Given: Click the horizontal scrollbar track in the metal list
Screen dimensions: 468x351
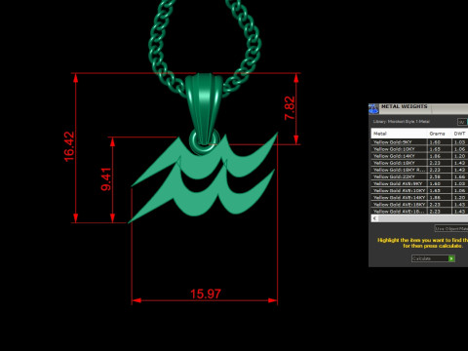Looking at the screenshot, I should [423, 218].
